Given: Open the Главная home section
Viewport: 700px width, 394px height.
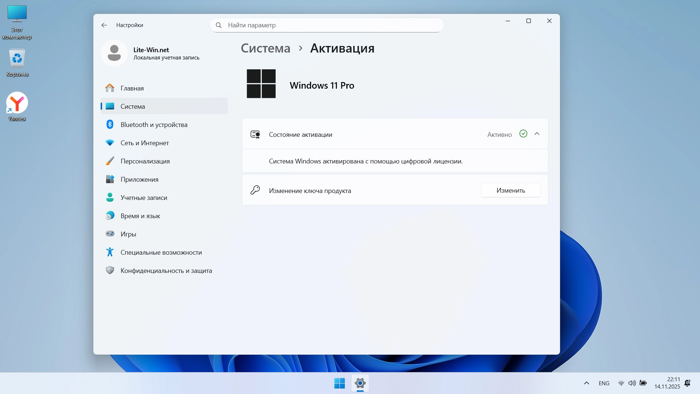Looking at the screenshot, I should click(x=132, y=88).
